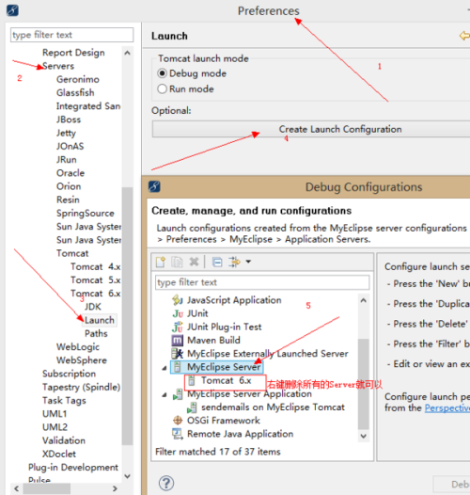This screenshot has width=470, height=495.
Task: Click the Create Launch Configuration button
Action: coord(311,129)
